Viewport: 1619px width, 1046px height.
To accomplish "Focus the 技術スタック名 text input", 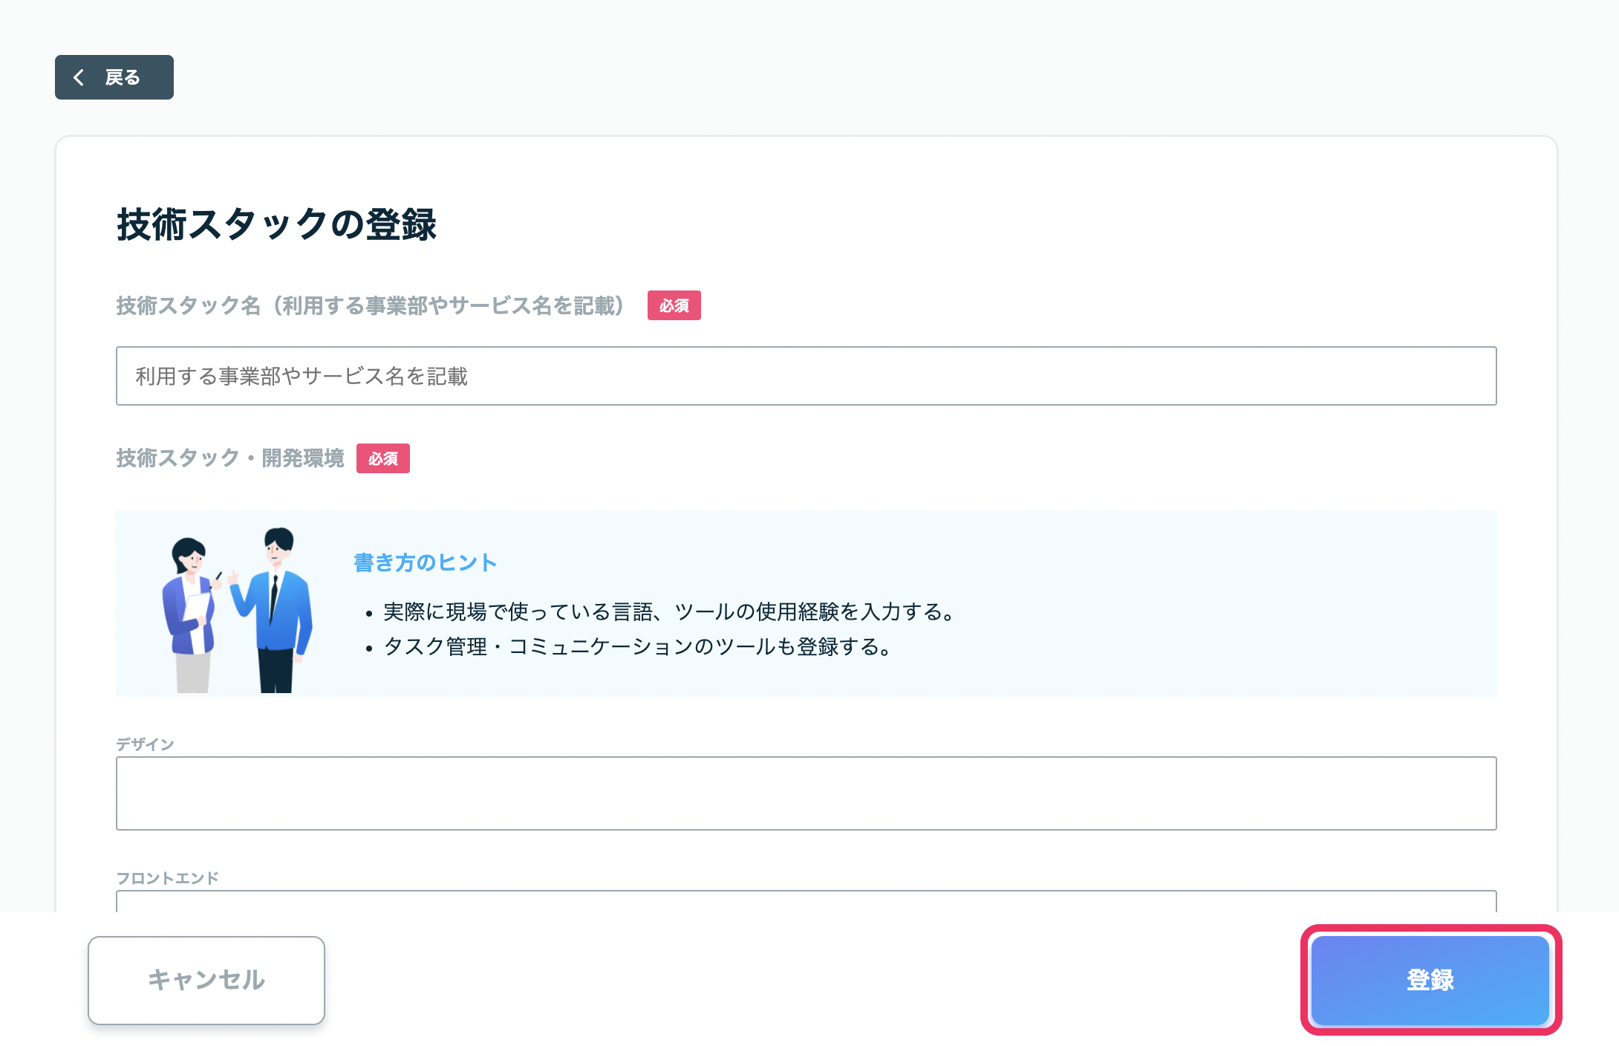I will (x=806, y=376).
